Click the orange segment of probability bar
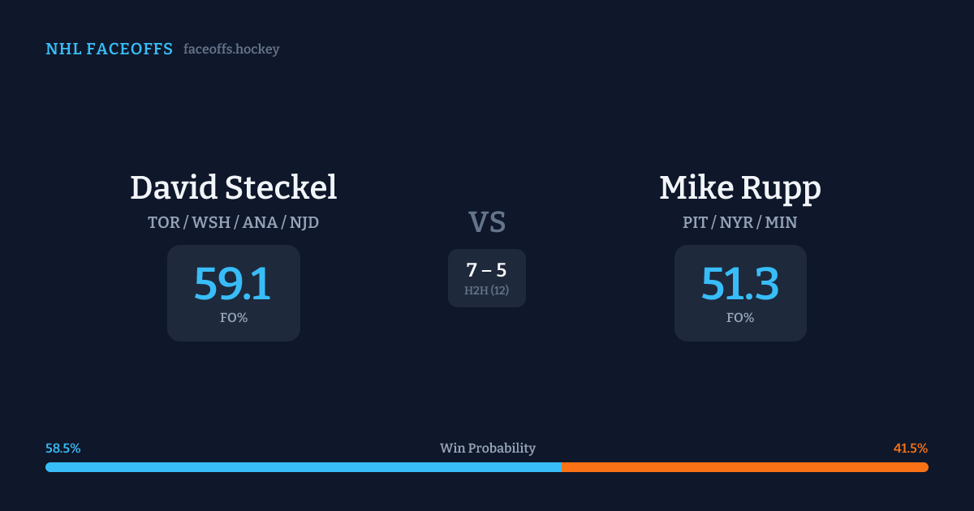Viewport: 974px width, 511px height. [x=744, y=467]
